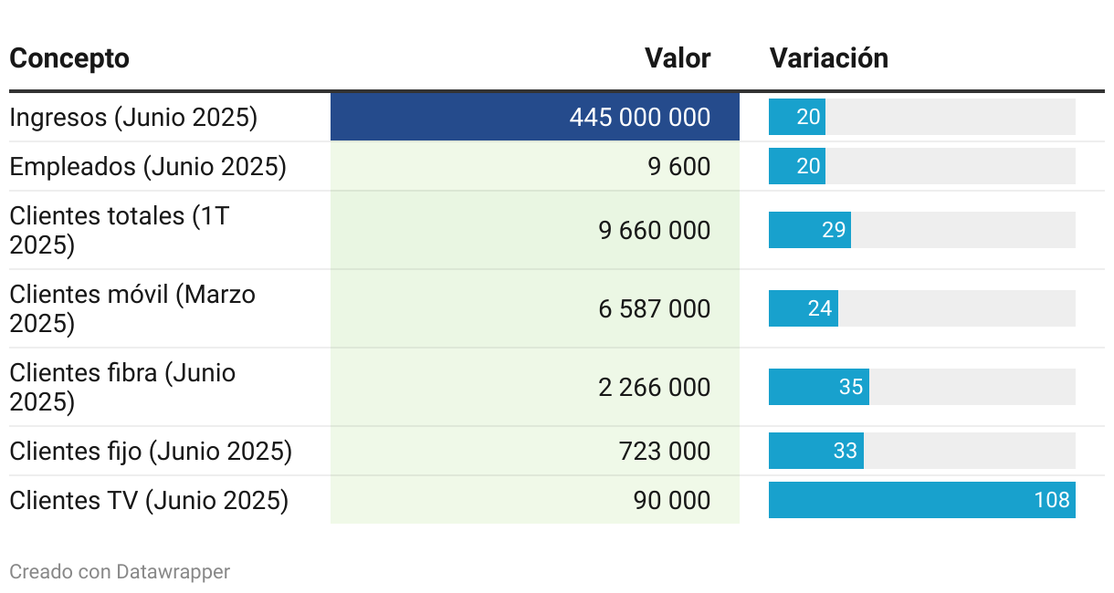
Task: Click the full variation bar showing 108
Action: [x=921, y=500]
